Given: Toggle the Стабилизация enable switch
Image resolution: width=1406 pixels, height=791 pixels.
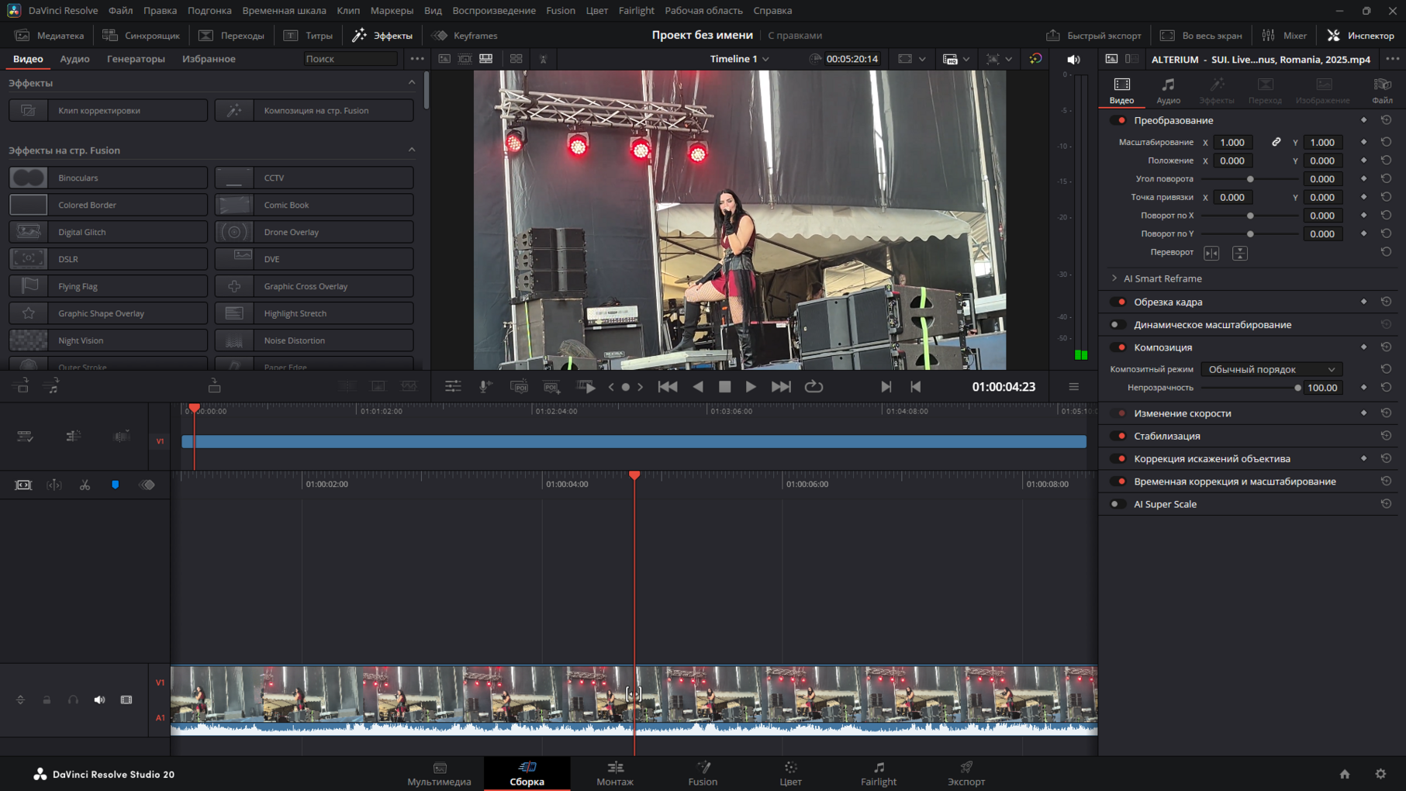Looking at the screenshot, I should click(x=1118, y=436).
